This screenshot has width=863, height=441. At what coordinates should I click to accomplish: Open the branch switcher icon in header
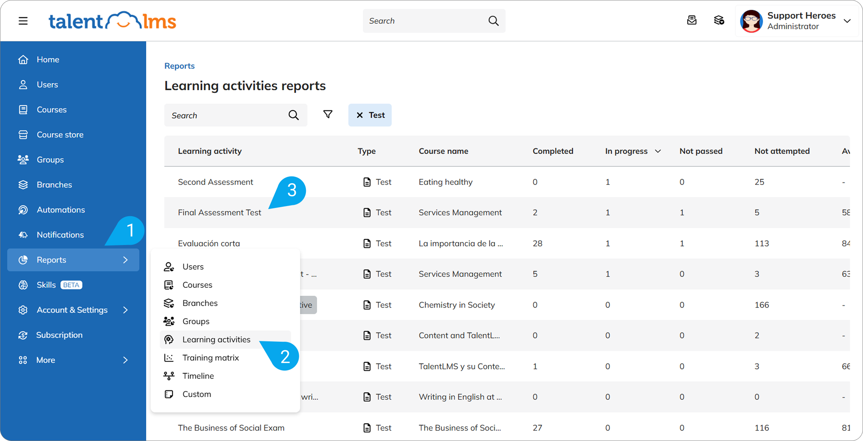coord(719,20)
